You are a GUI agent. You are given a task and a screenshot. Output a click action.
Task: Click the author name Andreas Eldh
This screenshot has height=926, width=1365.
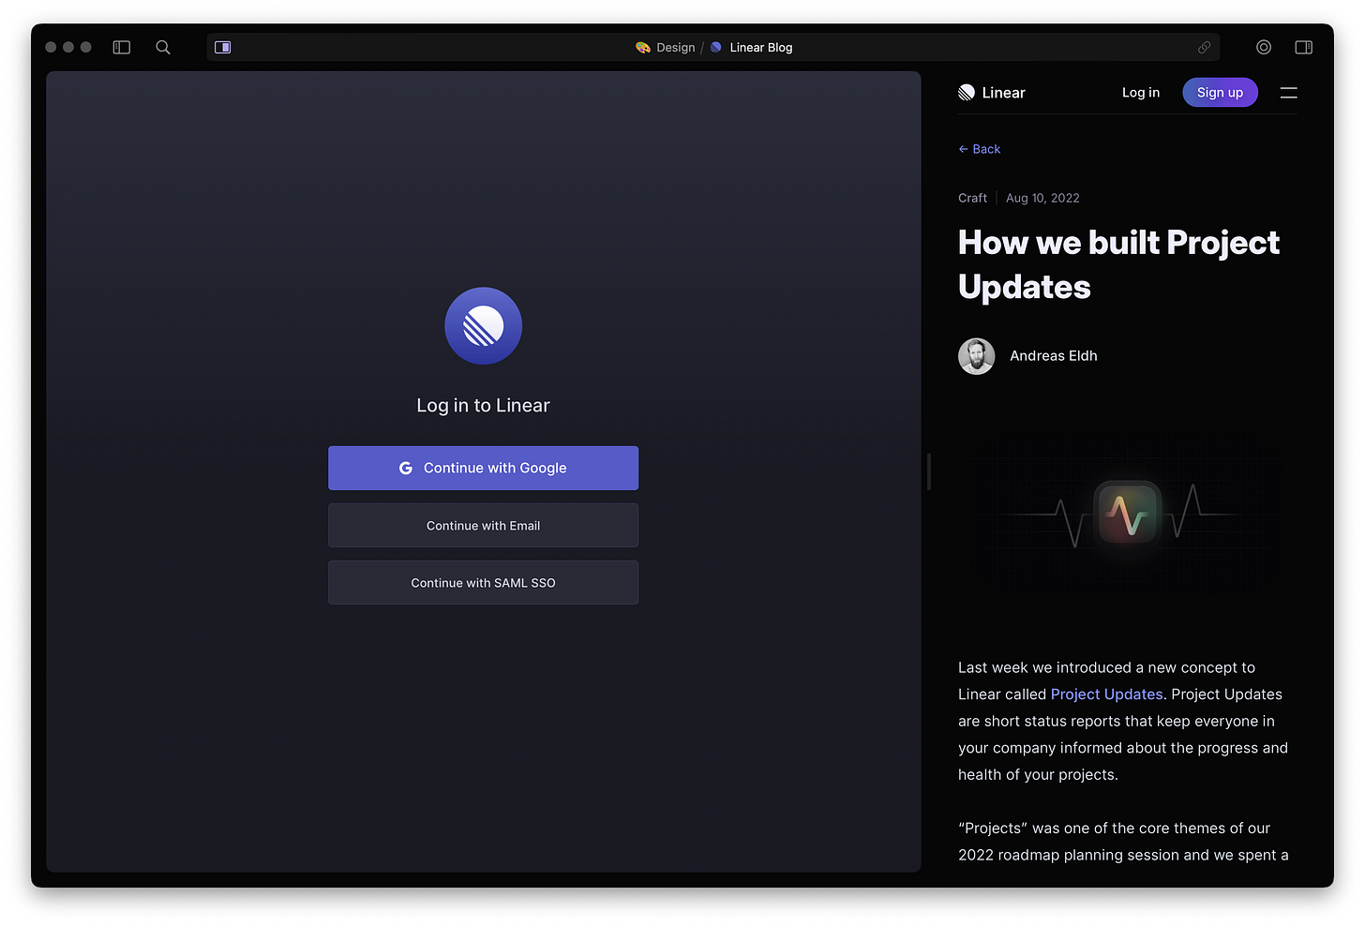1054,356
